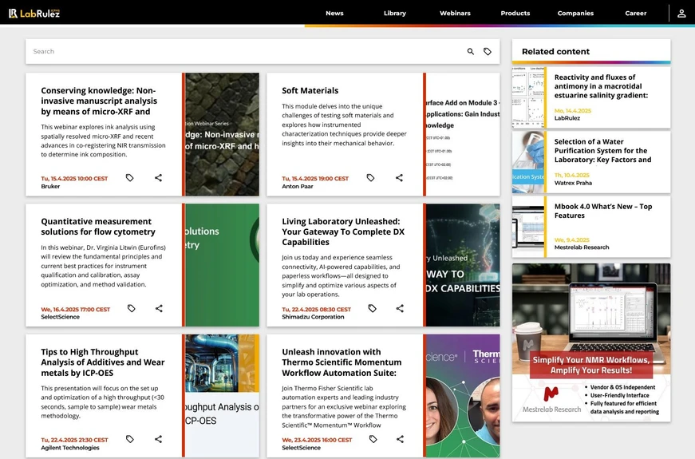Click thumbnail of Water Purification article
This screenshot has height=459, width=695.
coord(528,162)
